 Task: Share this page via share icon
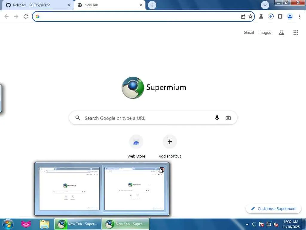point(243,16)
